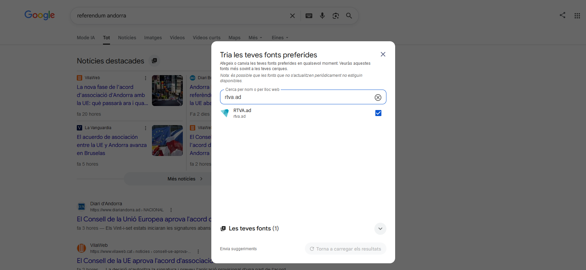
Task: Uncheck the RTVA.ad source checkbox
Action: [x=378, y=113]
